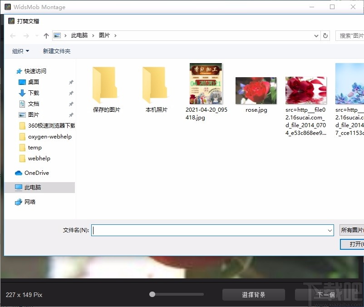
Task: Select 图片 in the breadcrumb path
Action: [105, 35]
